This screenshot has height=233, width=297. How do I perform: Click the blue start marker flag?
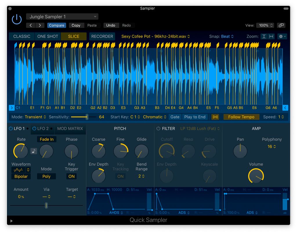pyautogui.click(x=16, y=45)
